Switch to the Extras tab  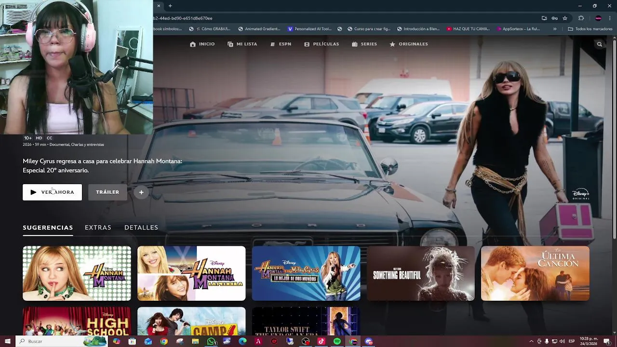pos(98,227)
